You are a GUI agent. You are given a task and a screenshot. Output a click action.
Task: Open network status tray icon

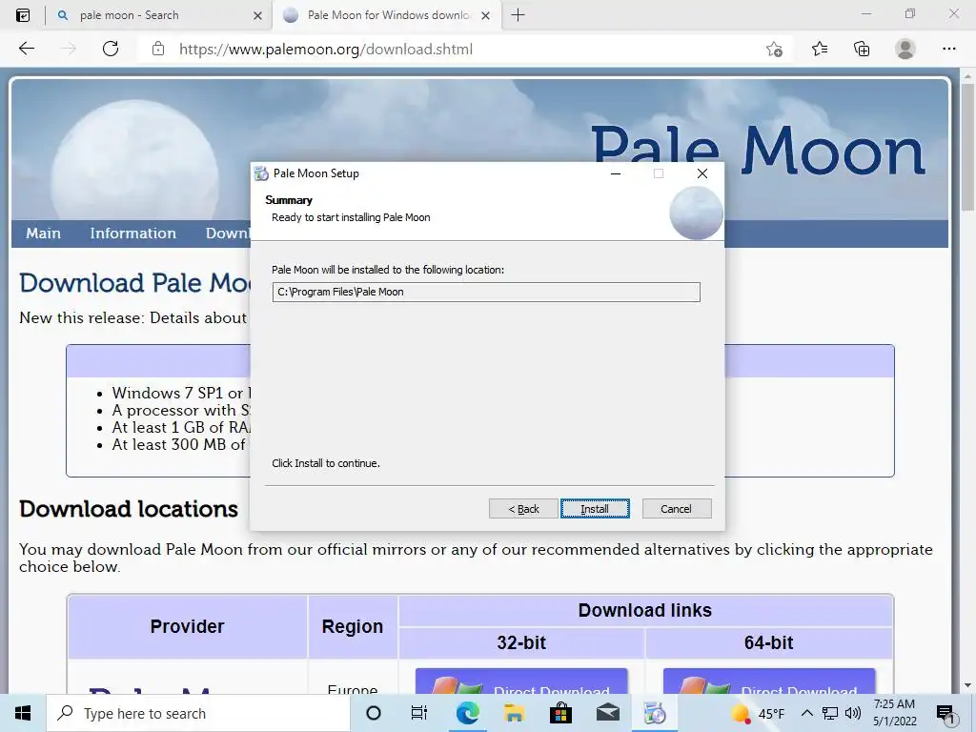pyautogui.click(x=830, y=713)
